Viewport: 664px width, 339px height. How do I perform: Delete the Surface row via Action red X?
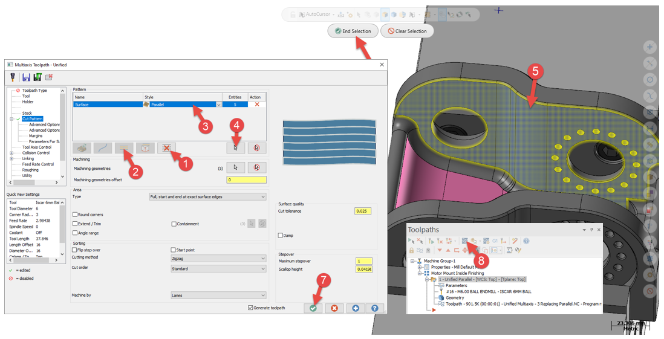point(256,105)
